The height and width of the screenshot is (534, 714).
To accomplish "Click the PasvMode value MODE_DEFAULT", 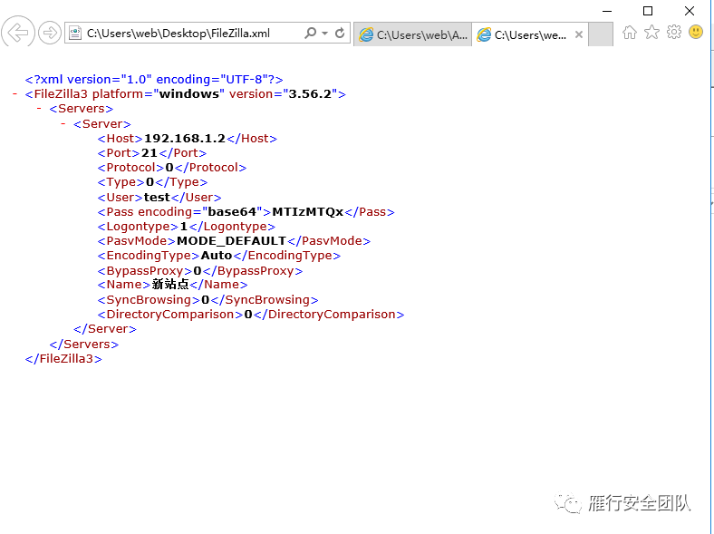I will (x=231, y=240).
